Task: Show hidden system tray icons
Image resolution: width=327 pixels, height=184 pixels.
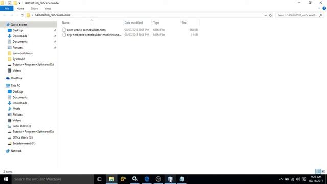Action: (x=281, y=179)
